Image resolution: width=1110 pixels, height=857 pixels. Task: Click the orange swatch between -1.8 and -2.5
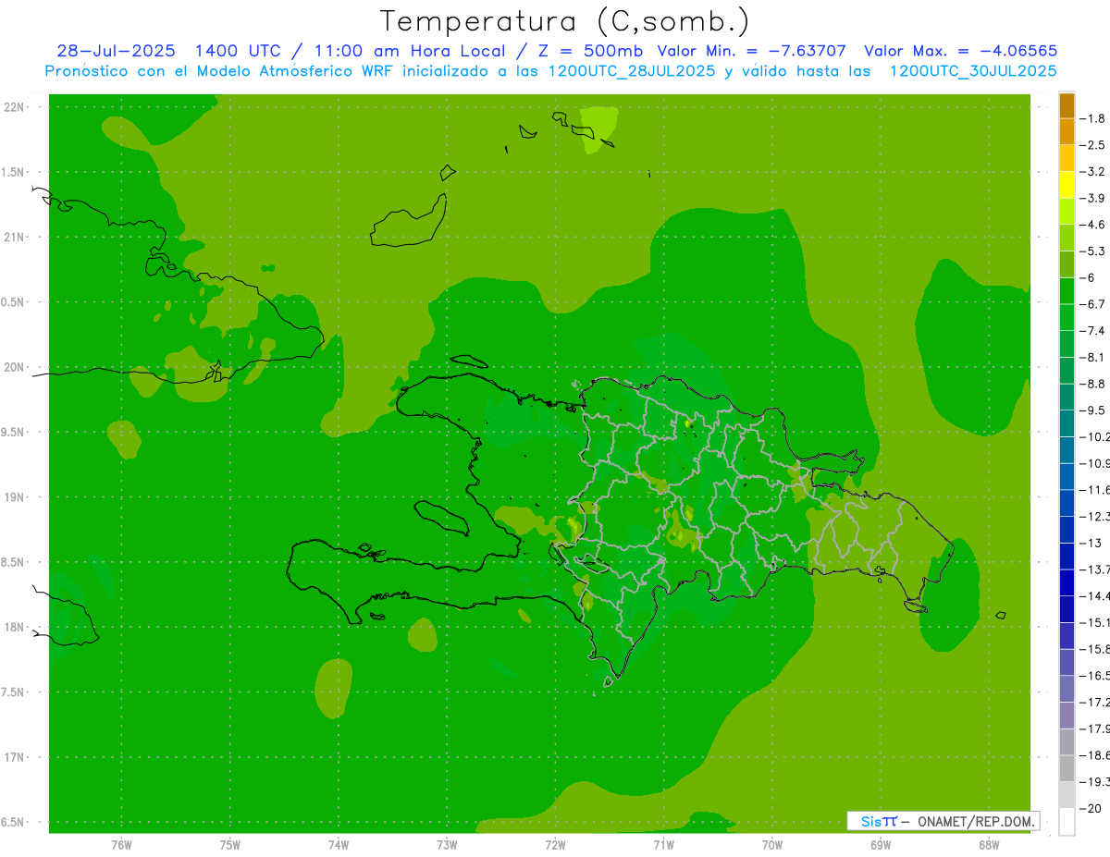pos(1067,131)
